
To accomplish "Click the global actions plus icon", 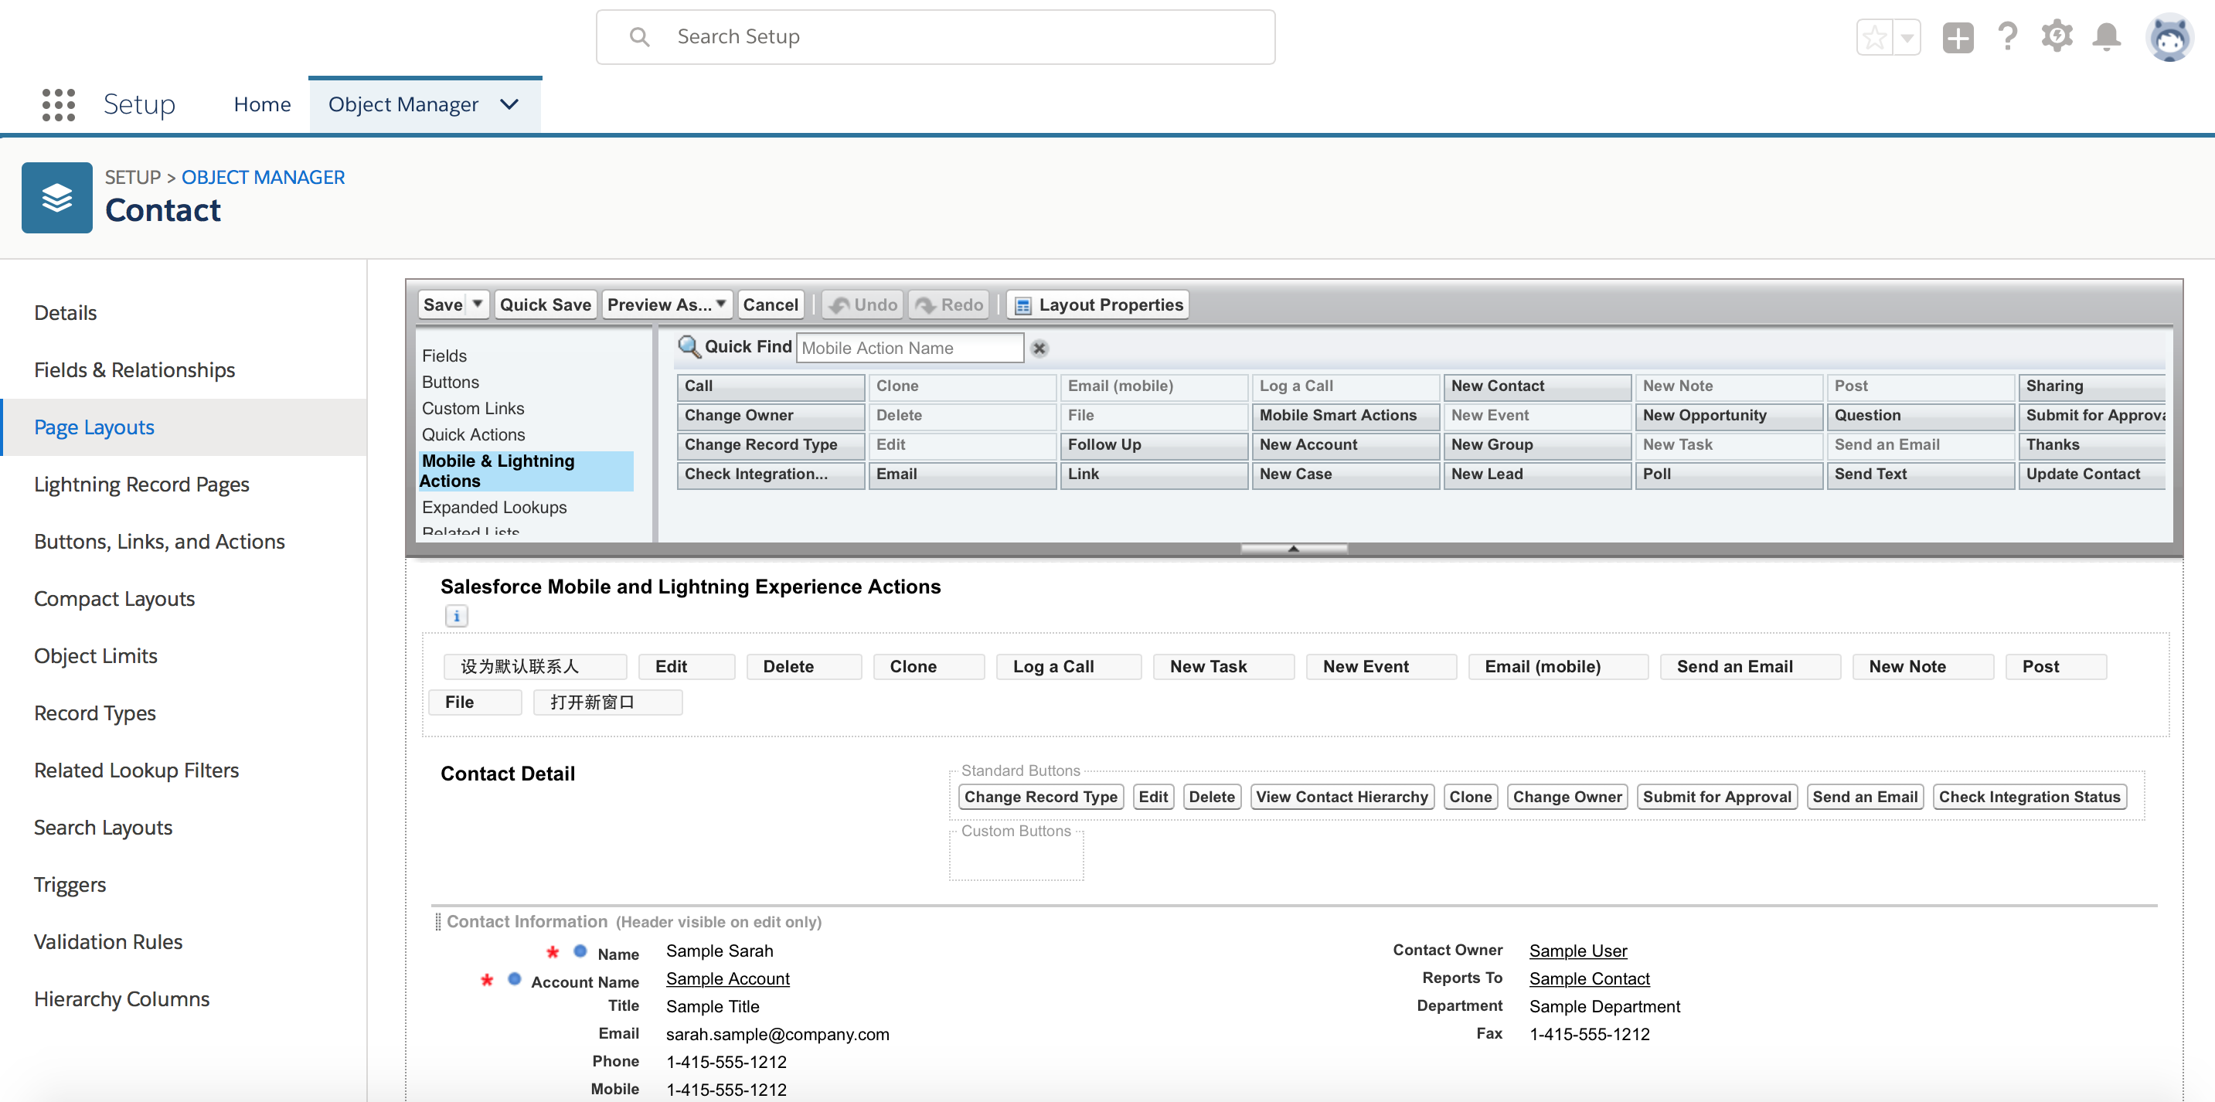I will [1958, 38].
